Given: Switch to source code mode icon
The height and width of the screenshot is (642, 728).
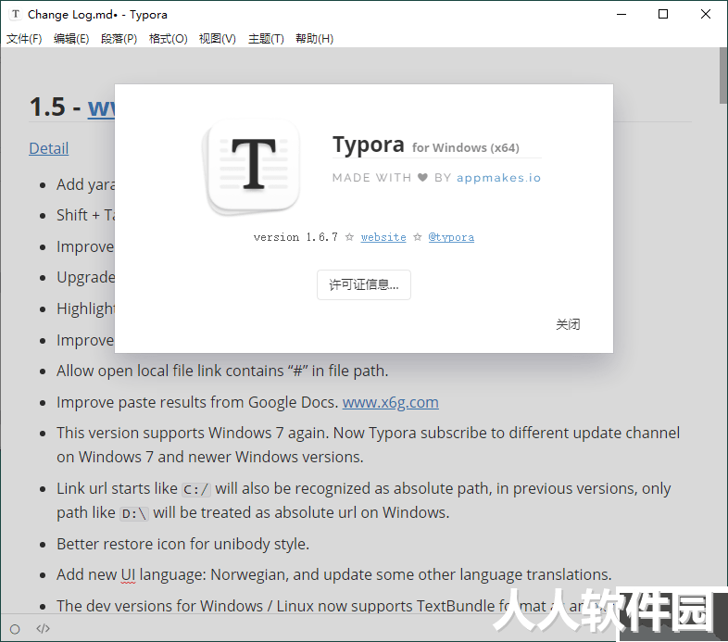Looking at the screenshot, I should 43,628.
